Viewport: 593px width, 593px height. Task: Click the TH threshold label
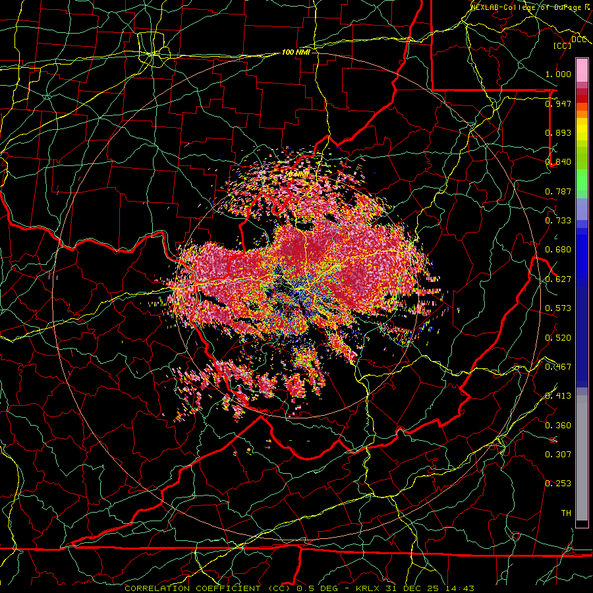tap(566, 513)
